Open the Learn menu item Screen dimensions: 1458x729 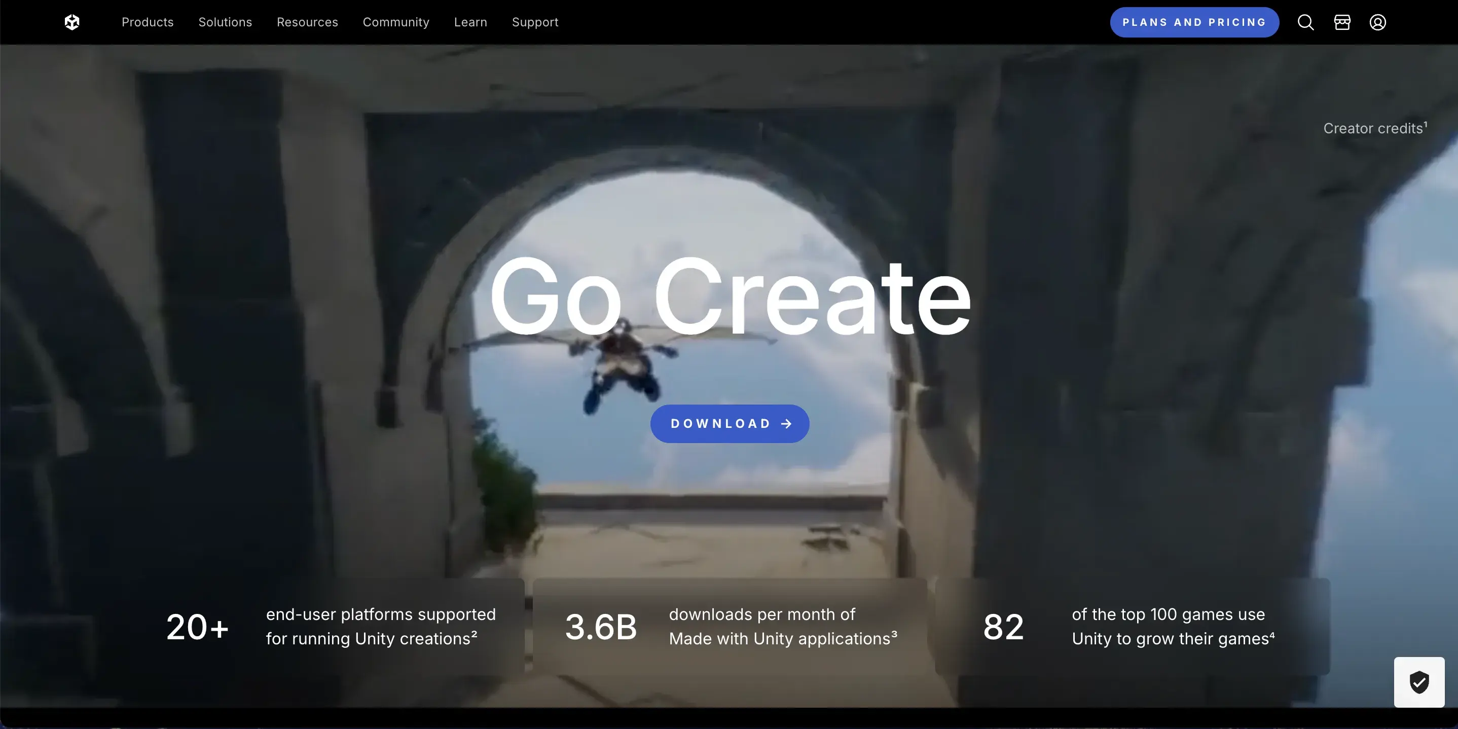coord(470,22)
